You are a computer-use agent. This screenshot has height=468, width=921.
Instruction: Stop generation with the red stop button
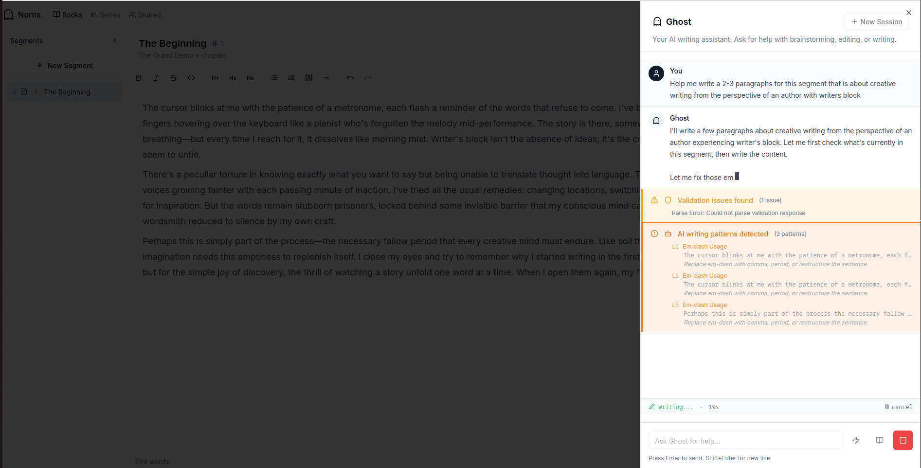pyautogui.click(x=903, y=440)
